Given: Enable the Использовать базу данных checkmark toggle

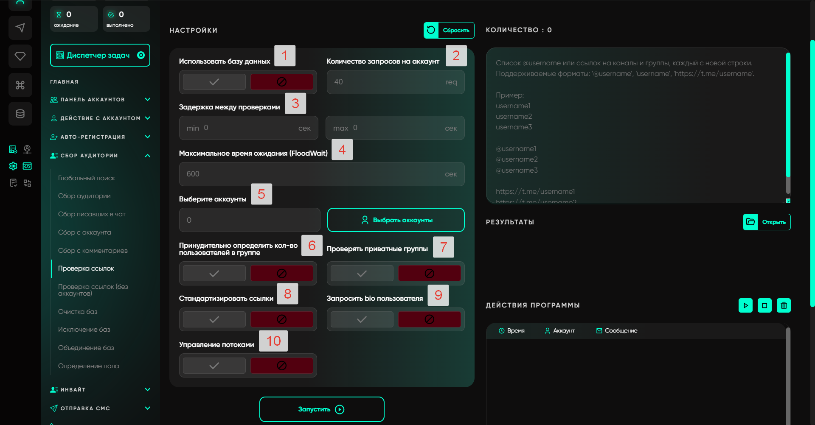Looking at the screenshot, I should (x=214, y=82).
